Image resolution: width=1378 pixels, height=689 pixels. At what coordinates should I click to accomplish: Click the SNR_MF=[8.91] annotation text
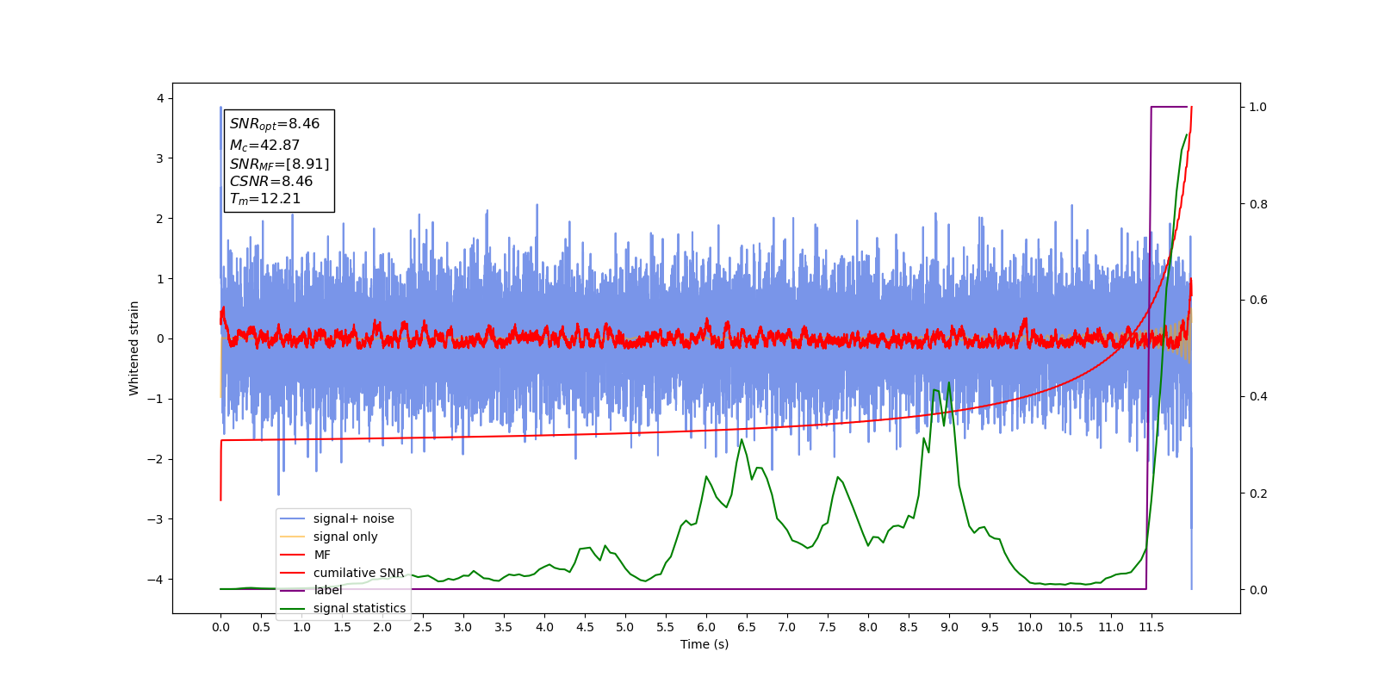(x=279, y=164)
